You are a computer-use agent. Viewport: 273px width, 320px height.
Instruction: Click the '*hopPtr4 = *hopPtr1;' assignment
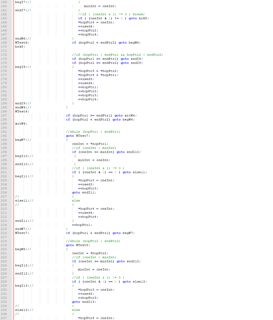tap(98, 75)
